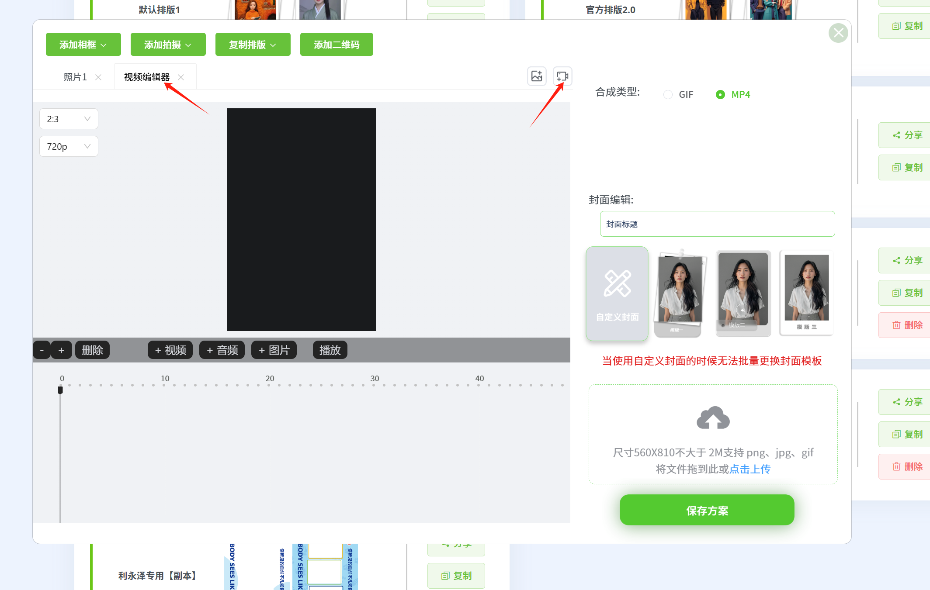Expand the 添加拍摄 dropdown button

[x=168, y=45]
